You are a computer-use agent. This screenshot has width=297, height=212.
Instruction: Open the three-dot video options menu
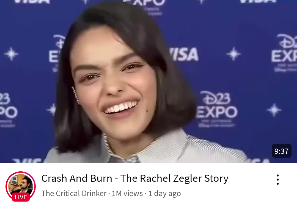[277, 180]
